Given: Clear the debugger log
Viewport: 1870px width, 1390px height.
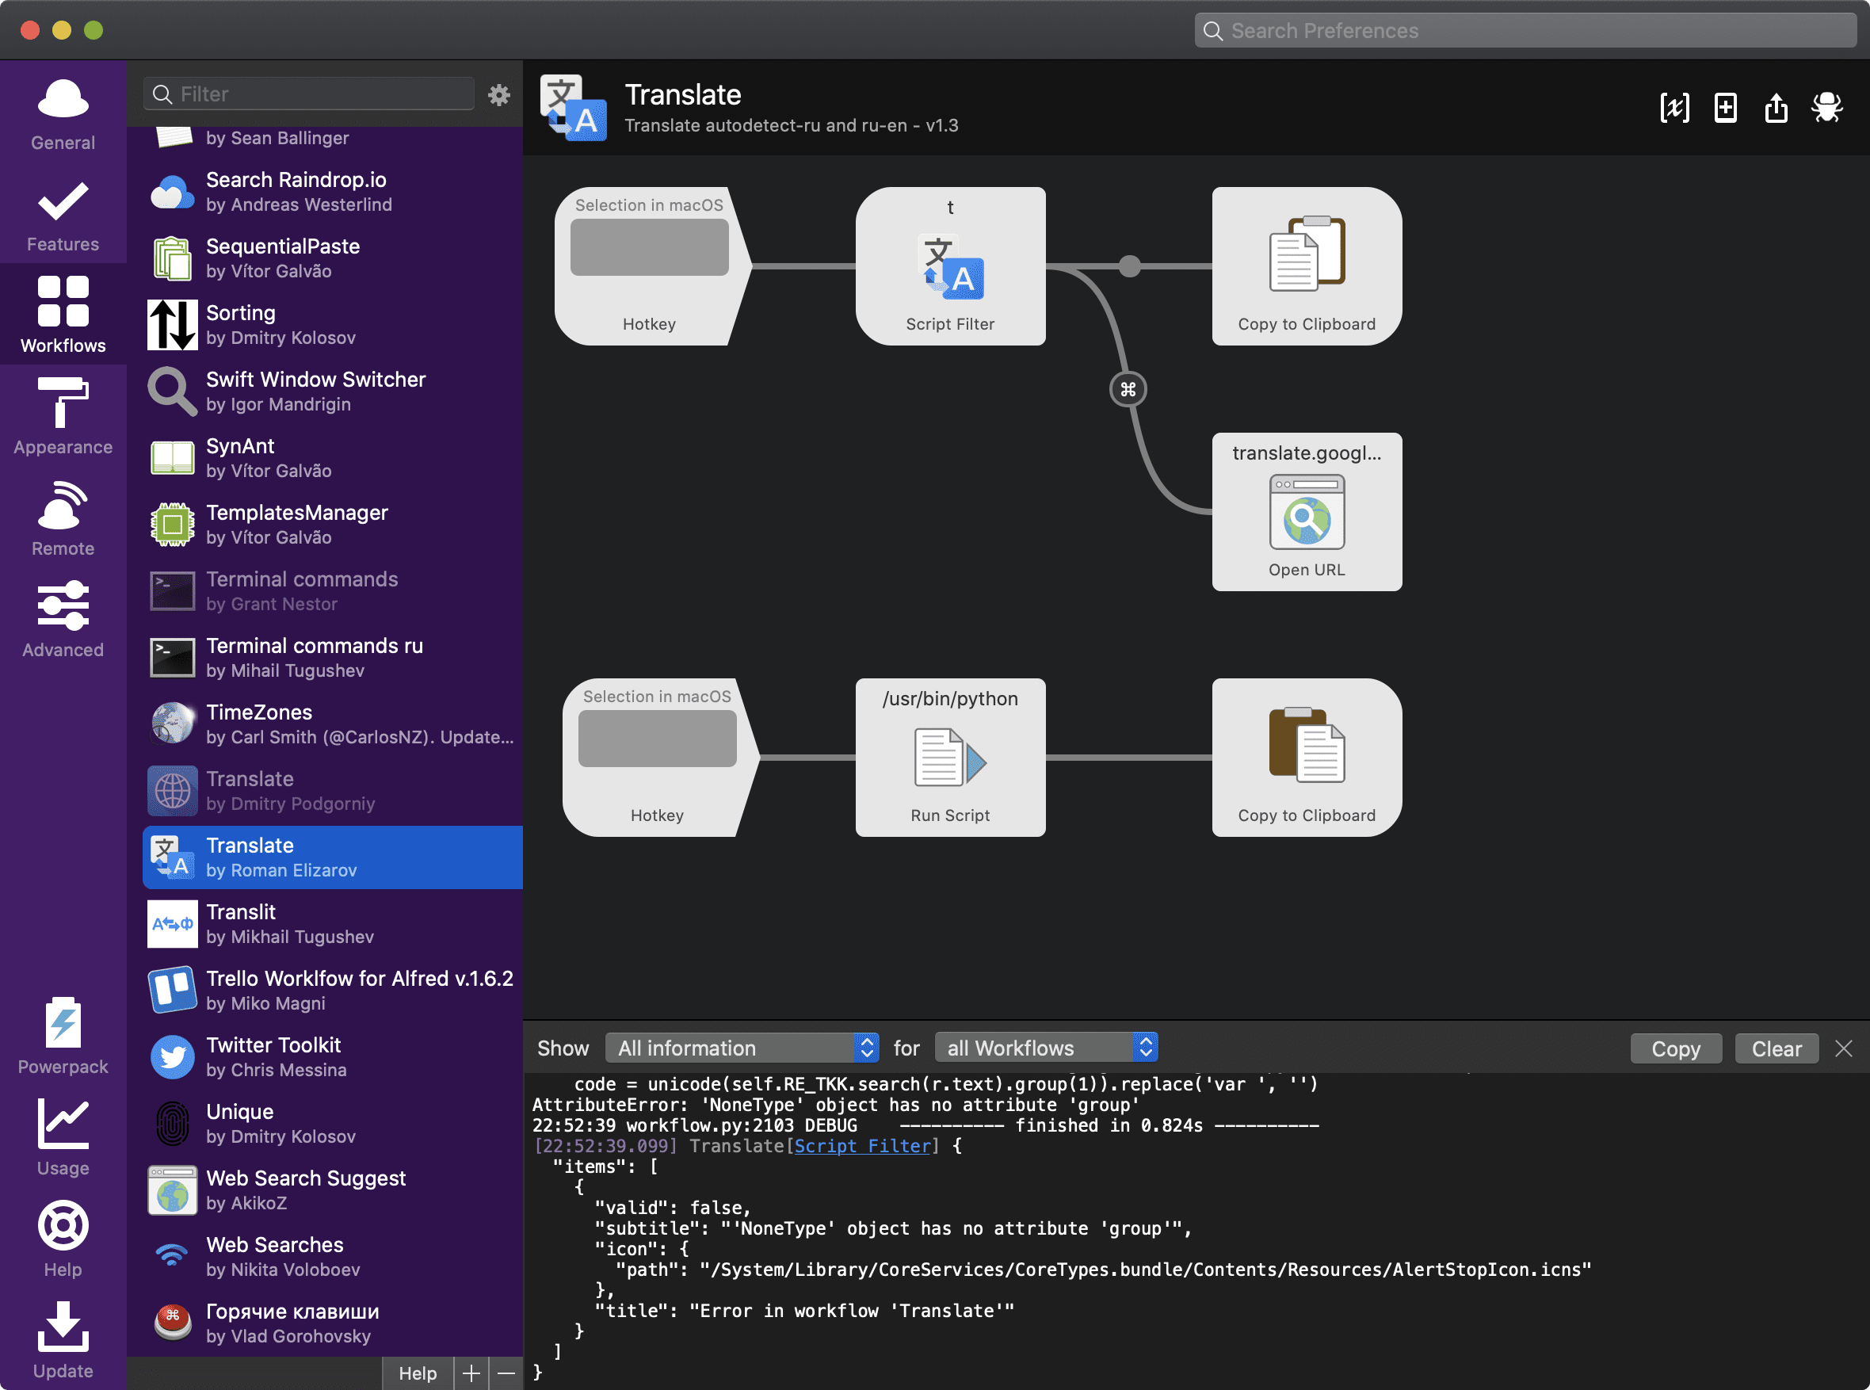Looking at the screenshot, I should click(1776, 1048).
